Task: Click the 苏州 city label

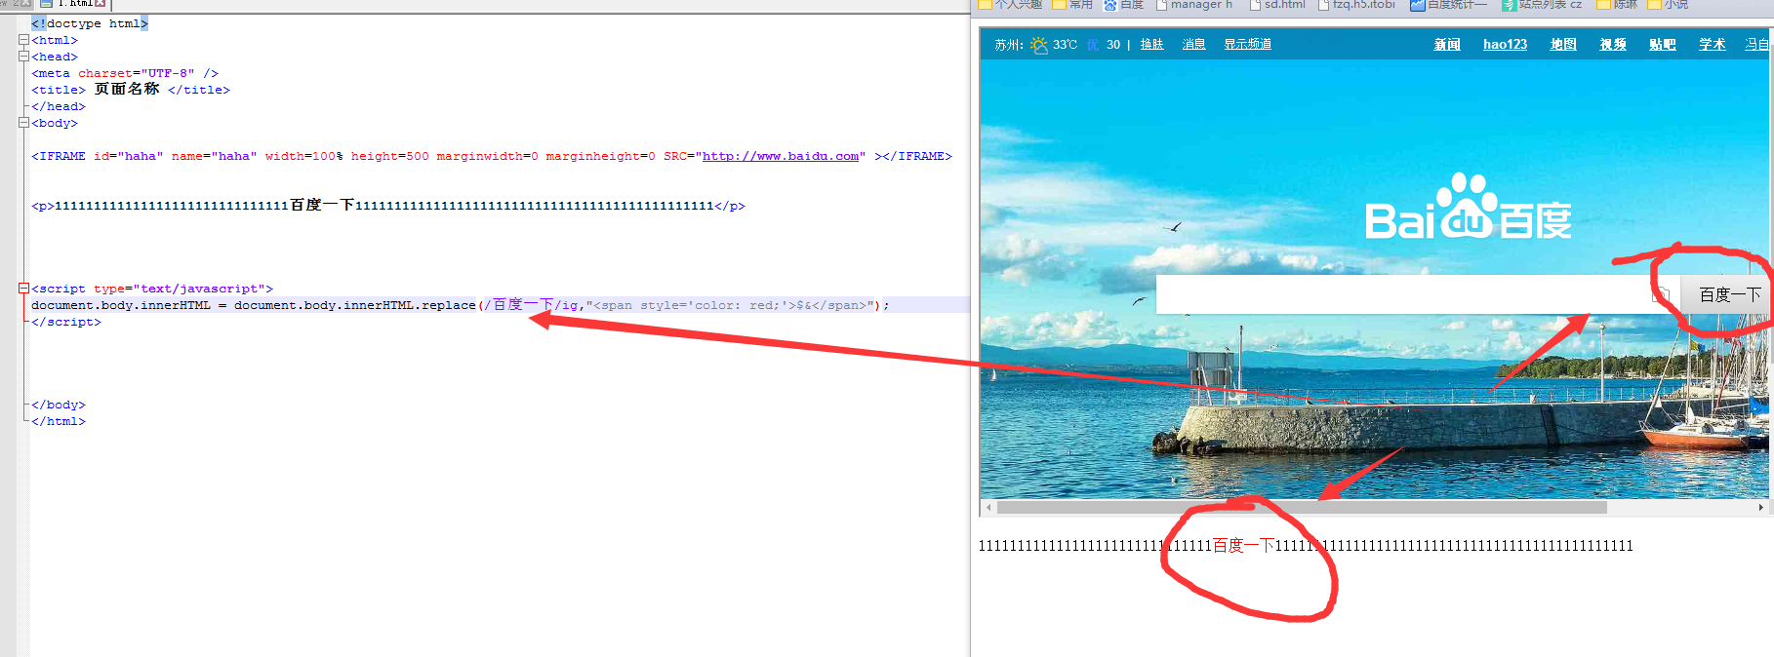Action: tap(1009, 45)
